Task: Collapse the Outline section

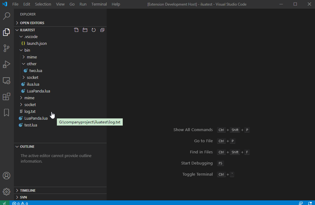Action: pyautogui.click(x=60, y=147)
